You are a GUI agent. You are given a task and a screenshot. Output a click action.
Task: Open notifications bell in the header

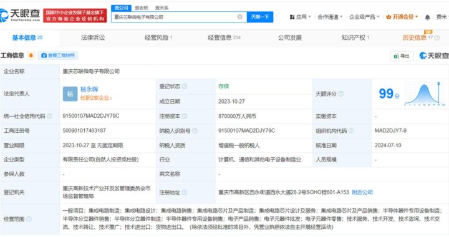tap(427, 17)
